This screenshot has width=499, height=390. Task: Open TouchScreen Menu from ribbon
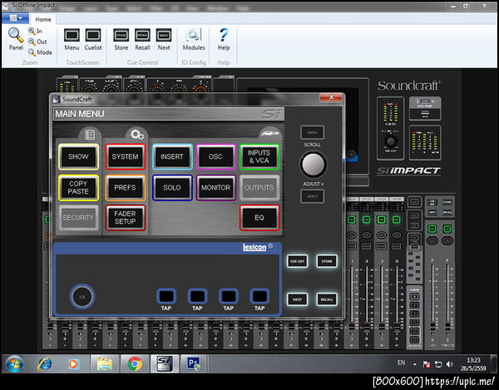pyautogui.click(x=72, y=39)
